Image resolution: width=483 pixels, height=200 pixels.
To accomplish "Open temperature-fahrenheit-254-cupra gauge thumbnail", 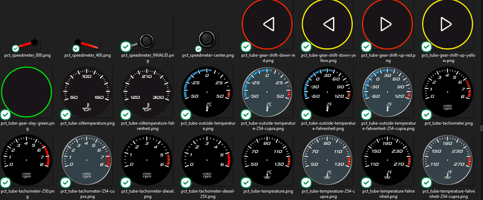I will (448, 160).
